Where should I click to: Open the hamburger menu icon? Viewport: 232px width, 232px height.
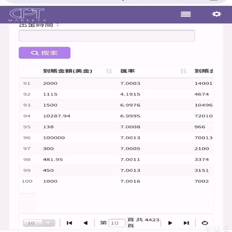(186, 15)
